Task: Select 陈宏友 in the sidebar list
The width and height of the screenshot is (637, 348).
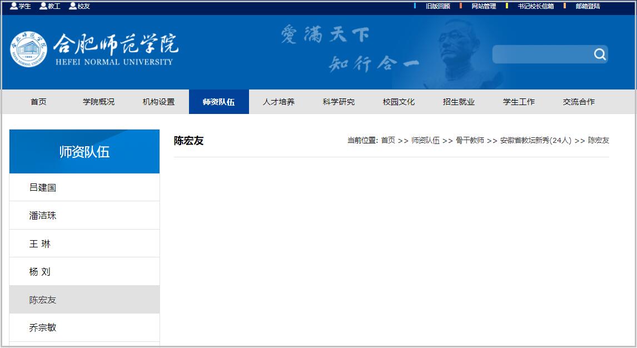Action: (x=84, y=299)
